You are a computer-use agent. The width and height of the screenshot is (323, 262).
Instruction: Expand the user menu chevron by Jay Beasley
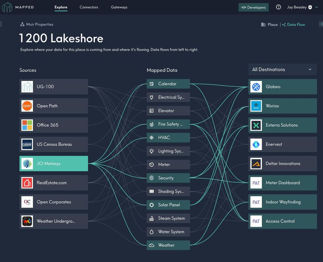(317, 7)
